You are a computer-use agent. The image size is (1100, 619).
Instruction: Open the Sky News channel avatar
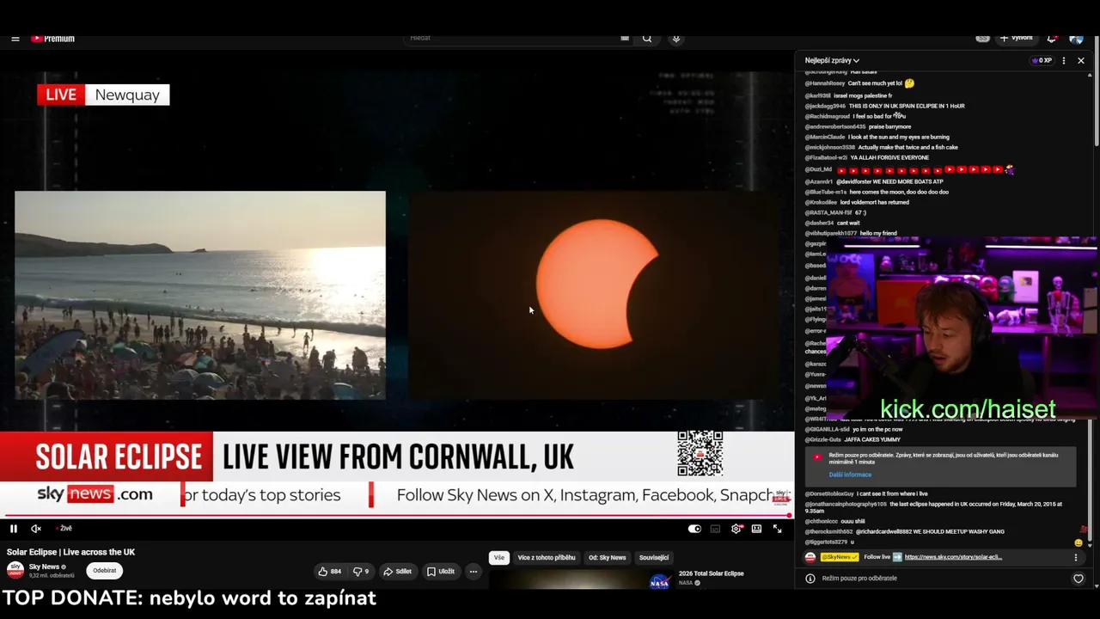(x=15, y=570)
